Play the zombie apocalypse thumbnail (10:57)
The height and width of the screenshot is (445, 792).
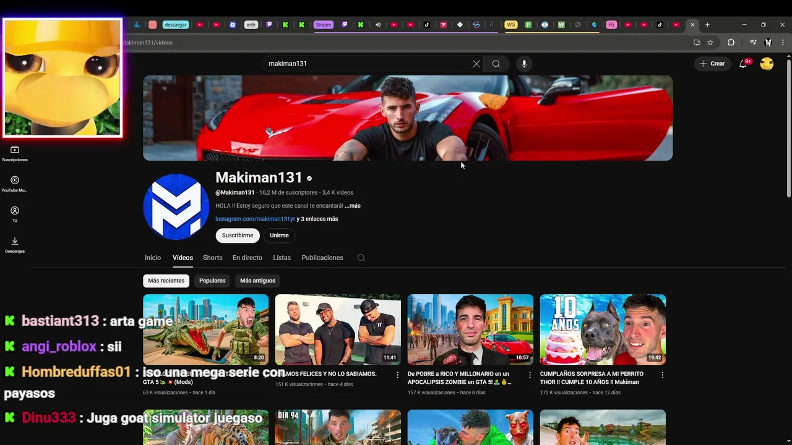coord(470,329)
